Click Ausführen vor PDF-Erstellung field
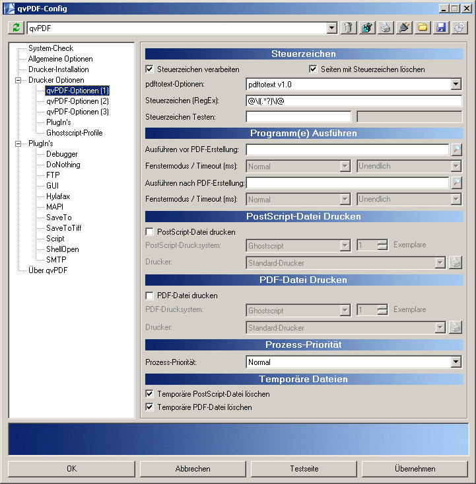 pos(347,149)
